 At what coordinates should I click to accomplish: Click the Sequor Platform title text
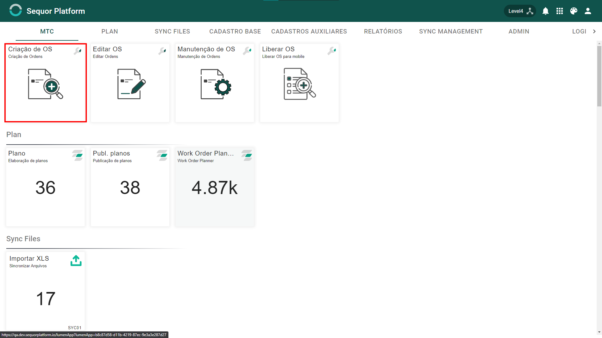click(56, 11)
